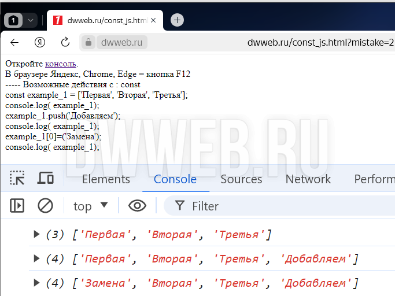The height and width of the screenshot is (296, 395).
Task: Click the example_1.push('Добавляем'); code line
Action: pyautogui.click(x=62, y=116)
